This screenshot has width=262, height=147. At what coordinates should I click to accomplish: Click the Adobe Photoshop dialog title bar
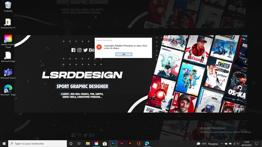point(123,40)
